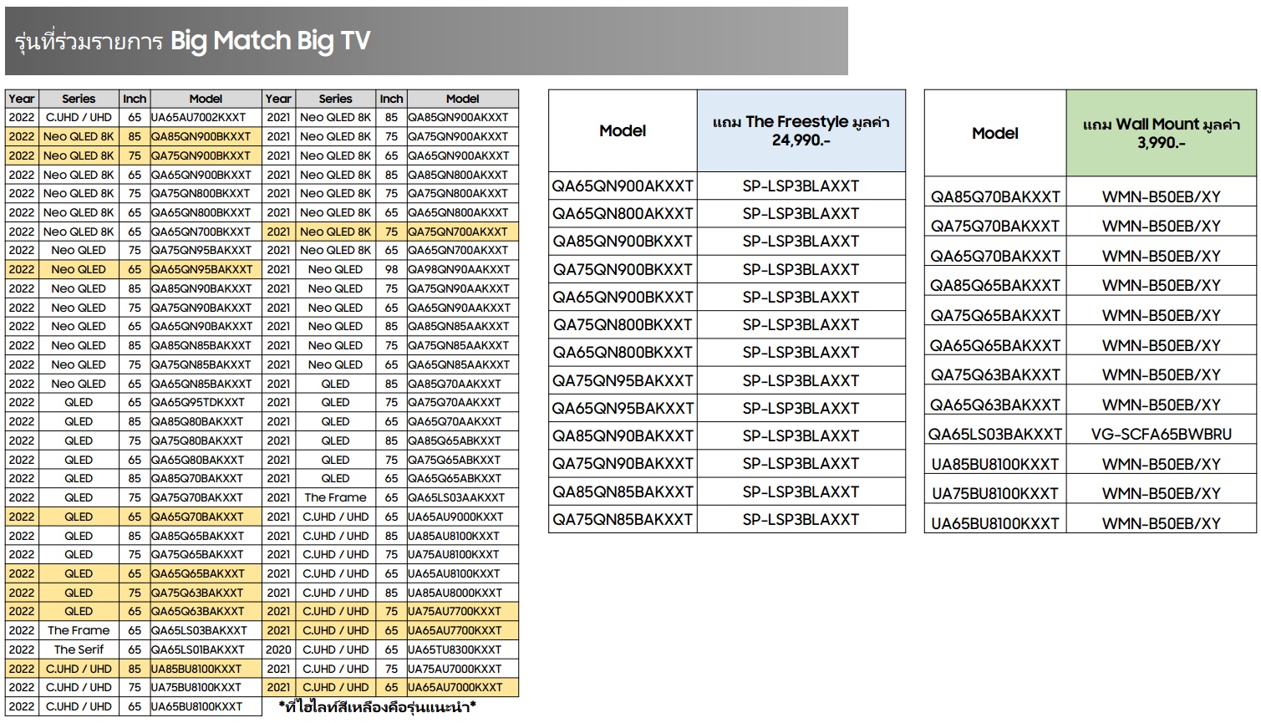The image size is (1261, 723).
Task: Click model QA75Q80BAKXXT
Action: click(206, 440)
